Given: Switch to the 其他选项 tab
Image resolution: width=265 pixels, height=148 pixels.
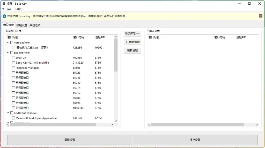Looking at the screenshot, I should click(x=35, y=25).
